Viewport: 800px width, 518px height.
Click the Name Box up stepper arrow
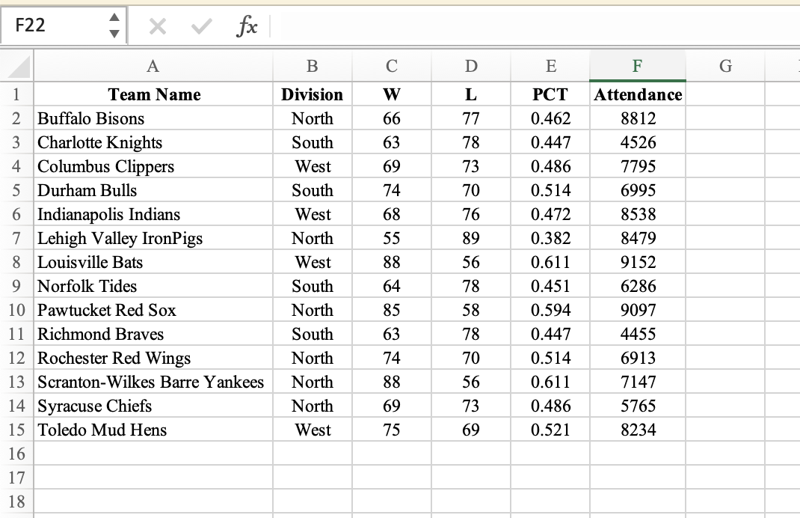(114, 19)
